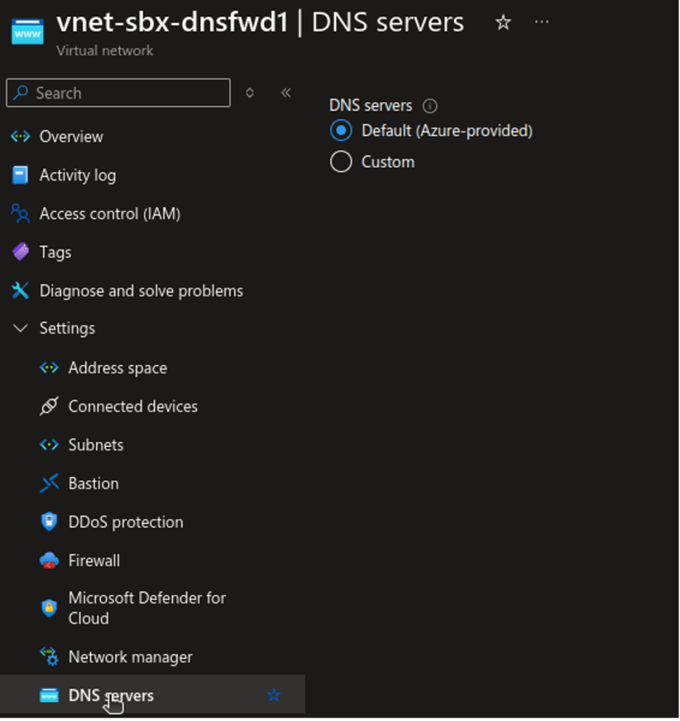Collapse the Settings section
The height and width of the screenshot is (721, 680).
point(20,327)
